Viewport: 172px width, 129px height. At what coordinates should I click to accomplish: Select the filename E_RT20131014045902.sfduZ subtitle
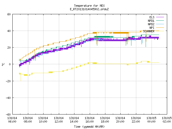tap(89, 9)
